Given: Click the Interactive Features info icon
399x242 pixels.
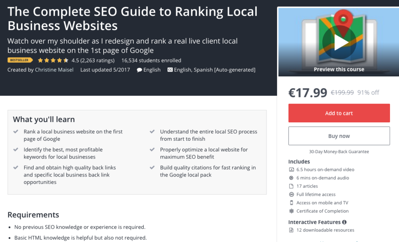Looking at the screenshot, I should click(344, 222).
